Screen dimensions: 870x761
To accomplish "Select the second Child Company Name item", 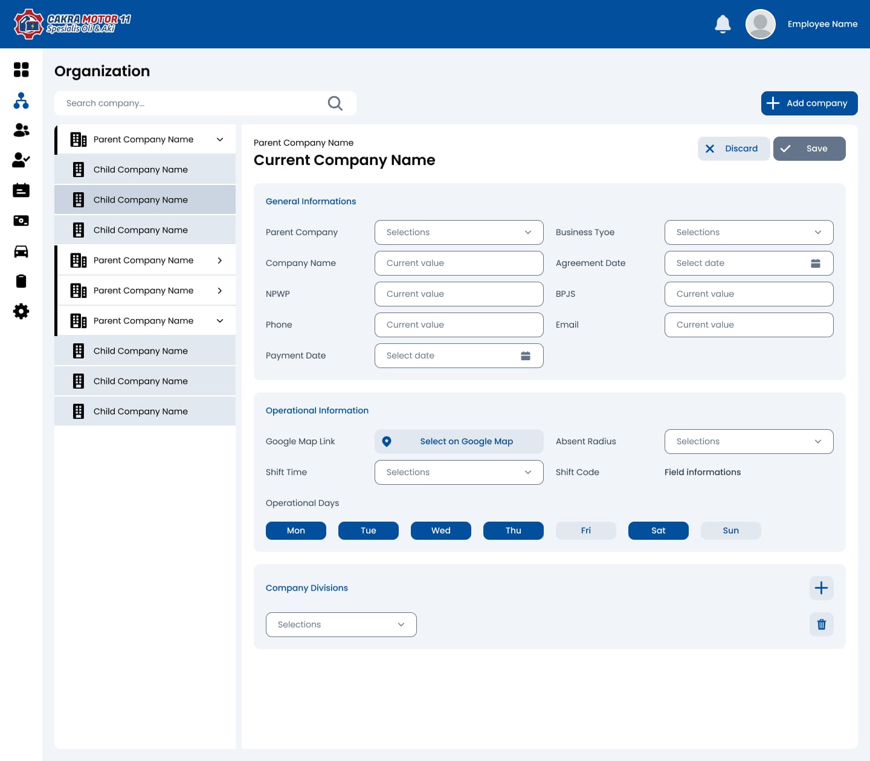I will coord(145,199).
